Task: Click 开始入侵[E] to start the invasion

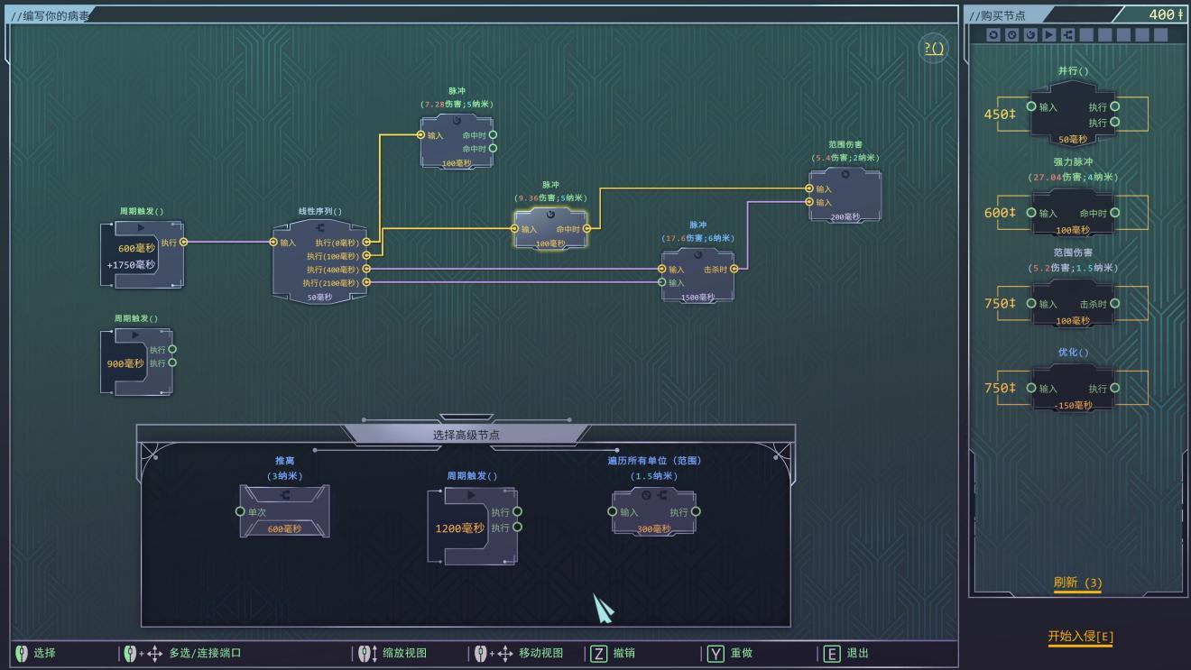Action: coord(1080,637)
